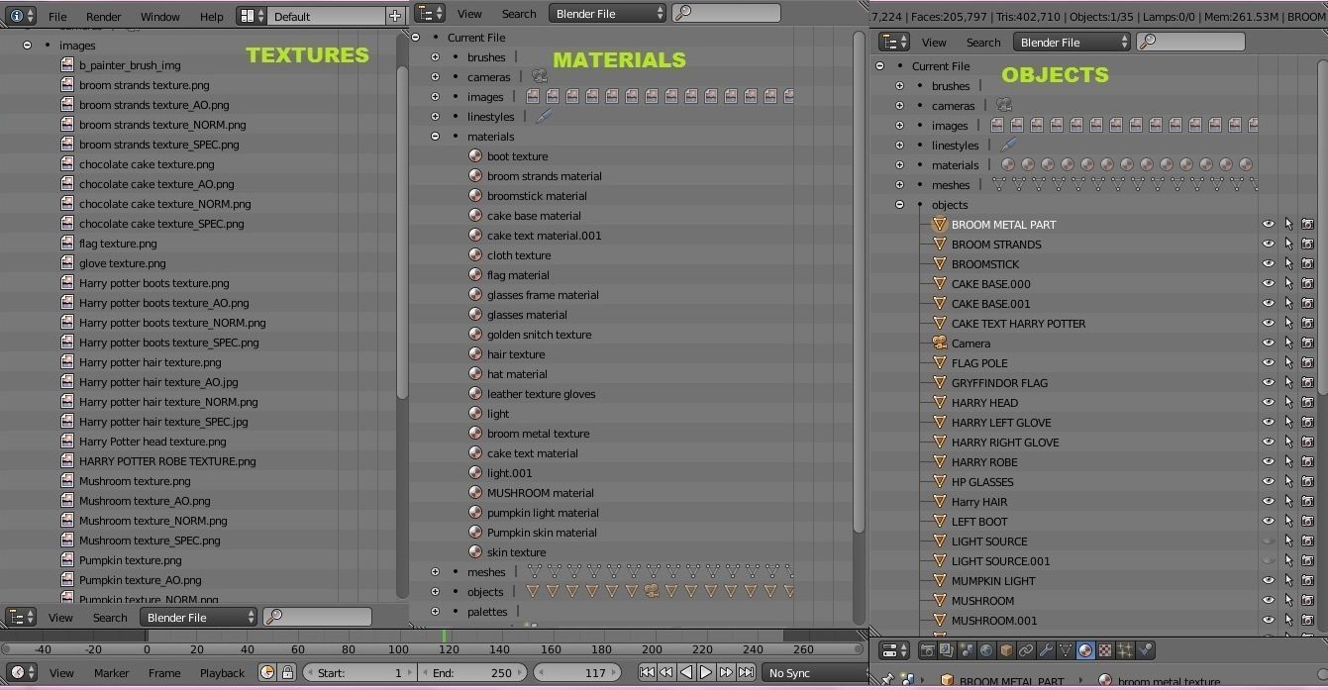Image resolution: width=1328 pixels, height=690 pixels.
Task: Expand brushes in middle outliner
Action: tap(435, 57)
